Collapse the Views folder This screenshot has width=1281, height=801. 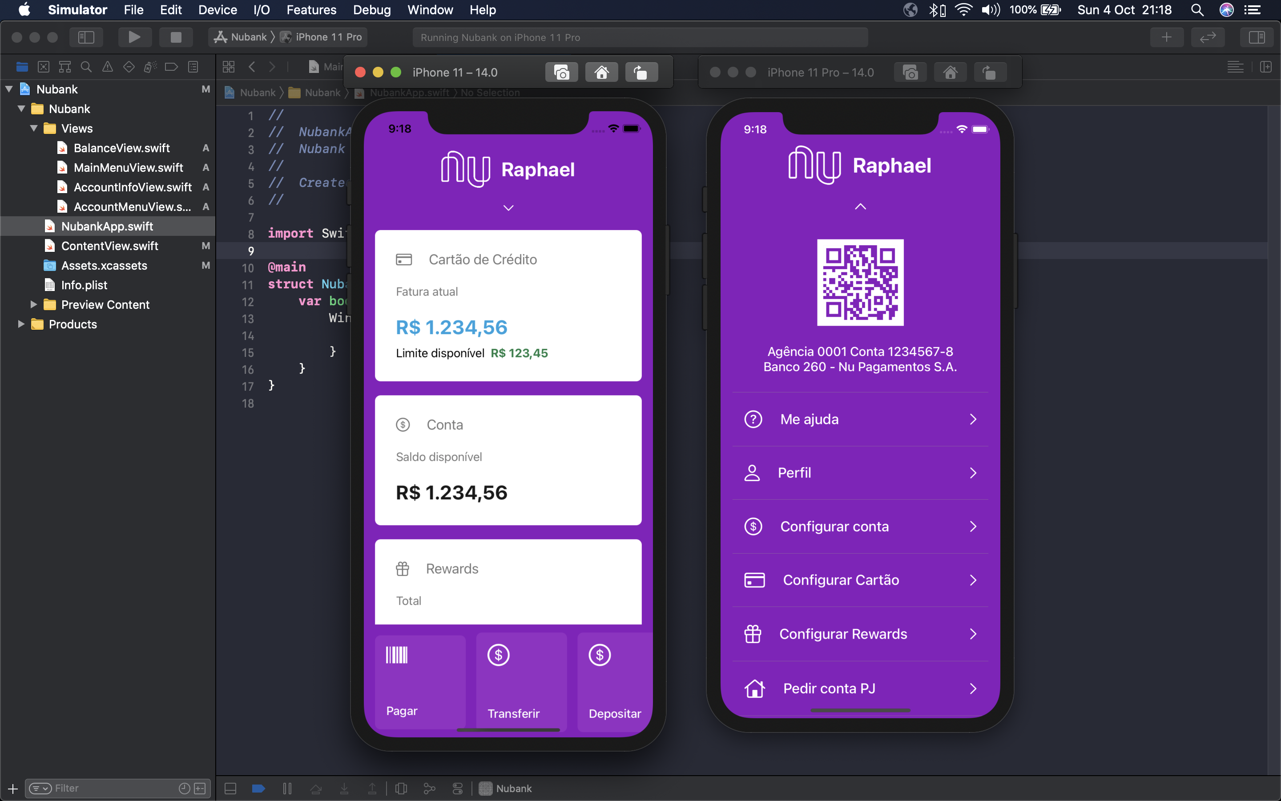pos(33,128)
